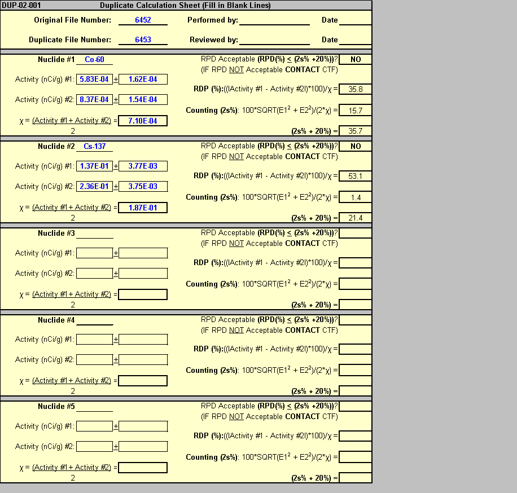Click Nuclide #4 Counting (2s%) result box

pyautogui.click(x=356, y=371)
